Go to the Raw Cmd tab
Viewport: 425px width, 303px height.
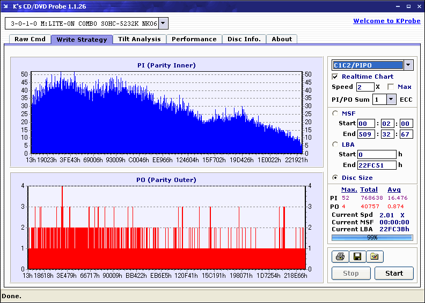pyautogui.click(x=30, y=39)
